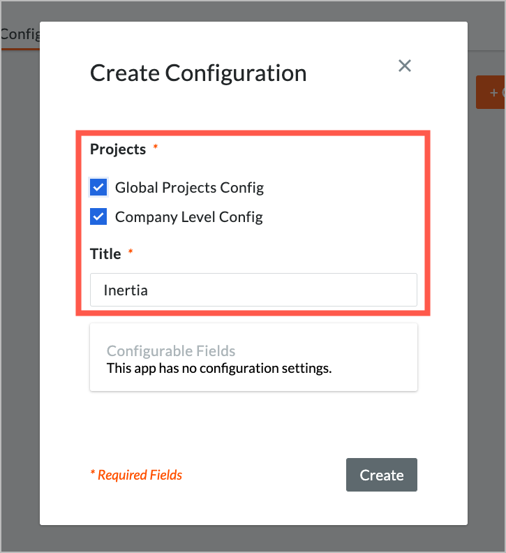Click the Projects field label
This screenshot has width=506, height=553.
[118, 149]
